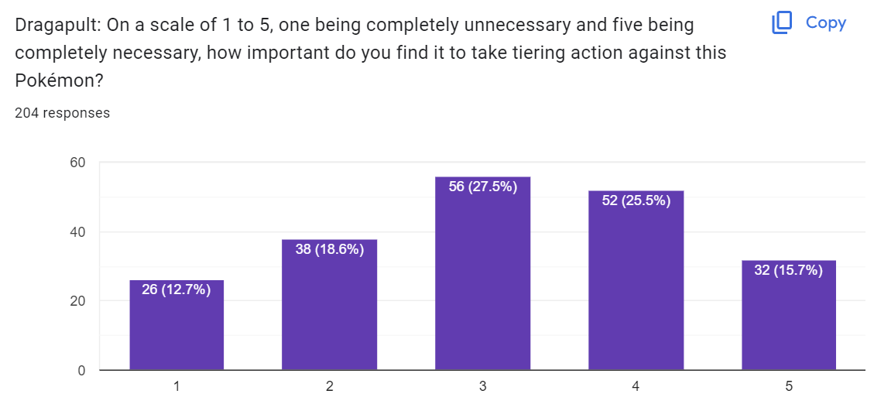Click the x-axis label 3
874x411 pixels.
pyautogui.click(x=483, y=386)
